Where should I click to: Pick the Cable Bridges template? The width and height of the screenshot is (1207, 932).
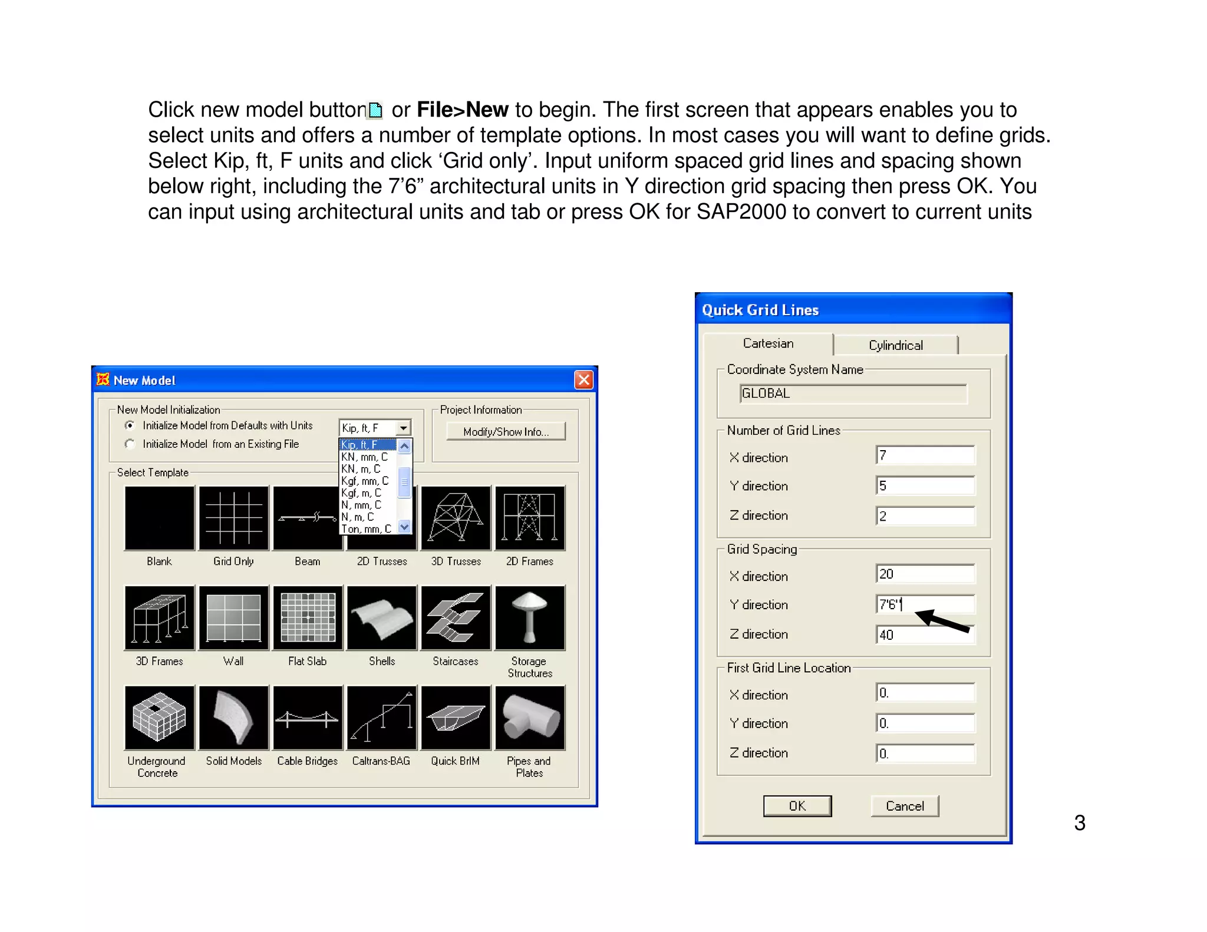coord(308,718)
